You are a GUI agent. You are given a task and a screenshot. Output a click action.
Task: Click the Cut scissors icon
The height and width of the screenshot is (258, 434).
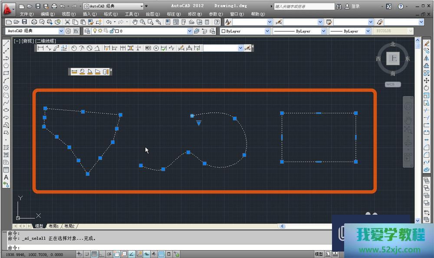[67, 22]
